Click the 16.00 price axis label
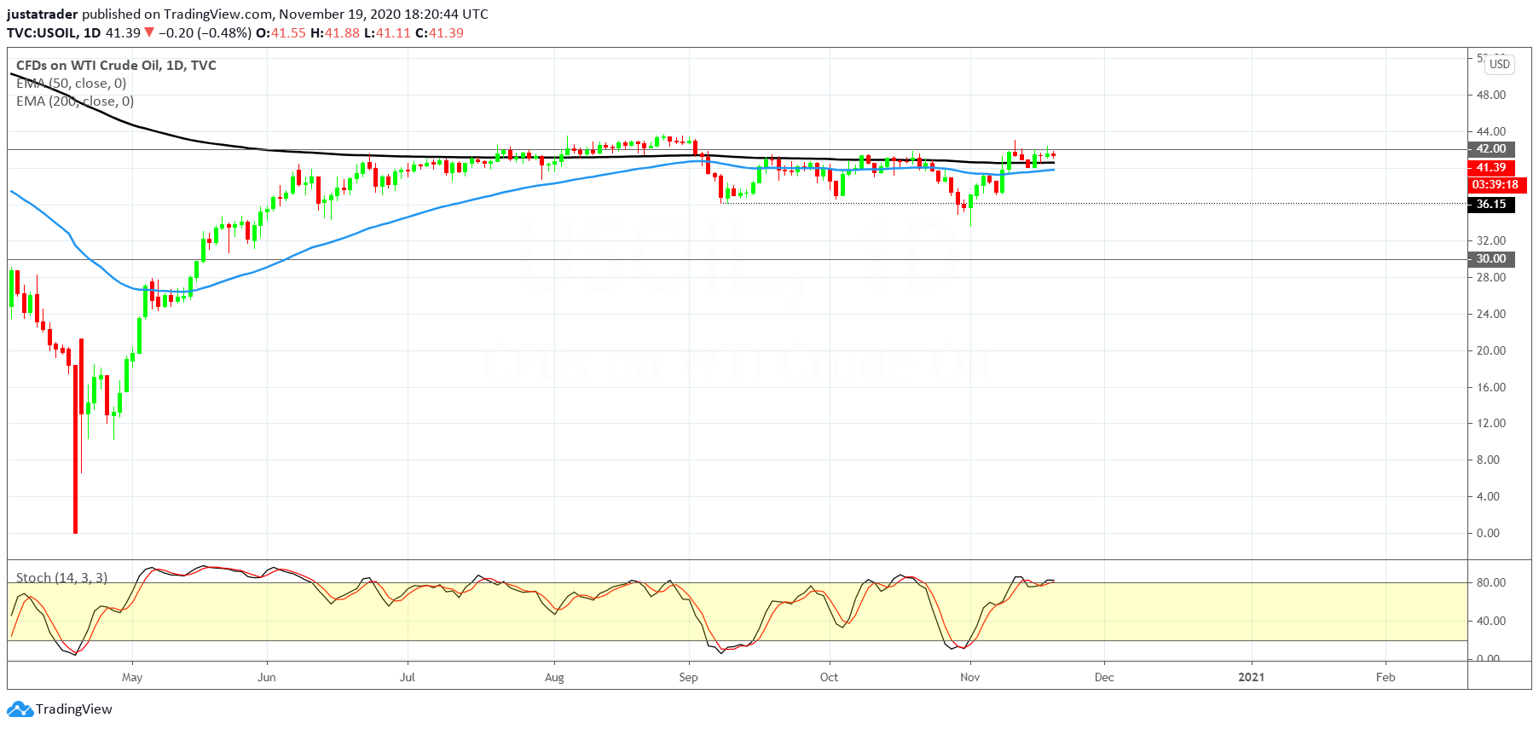1539x729 pixels. pos(1491,387)
